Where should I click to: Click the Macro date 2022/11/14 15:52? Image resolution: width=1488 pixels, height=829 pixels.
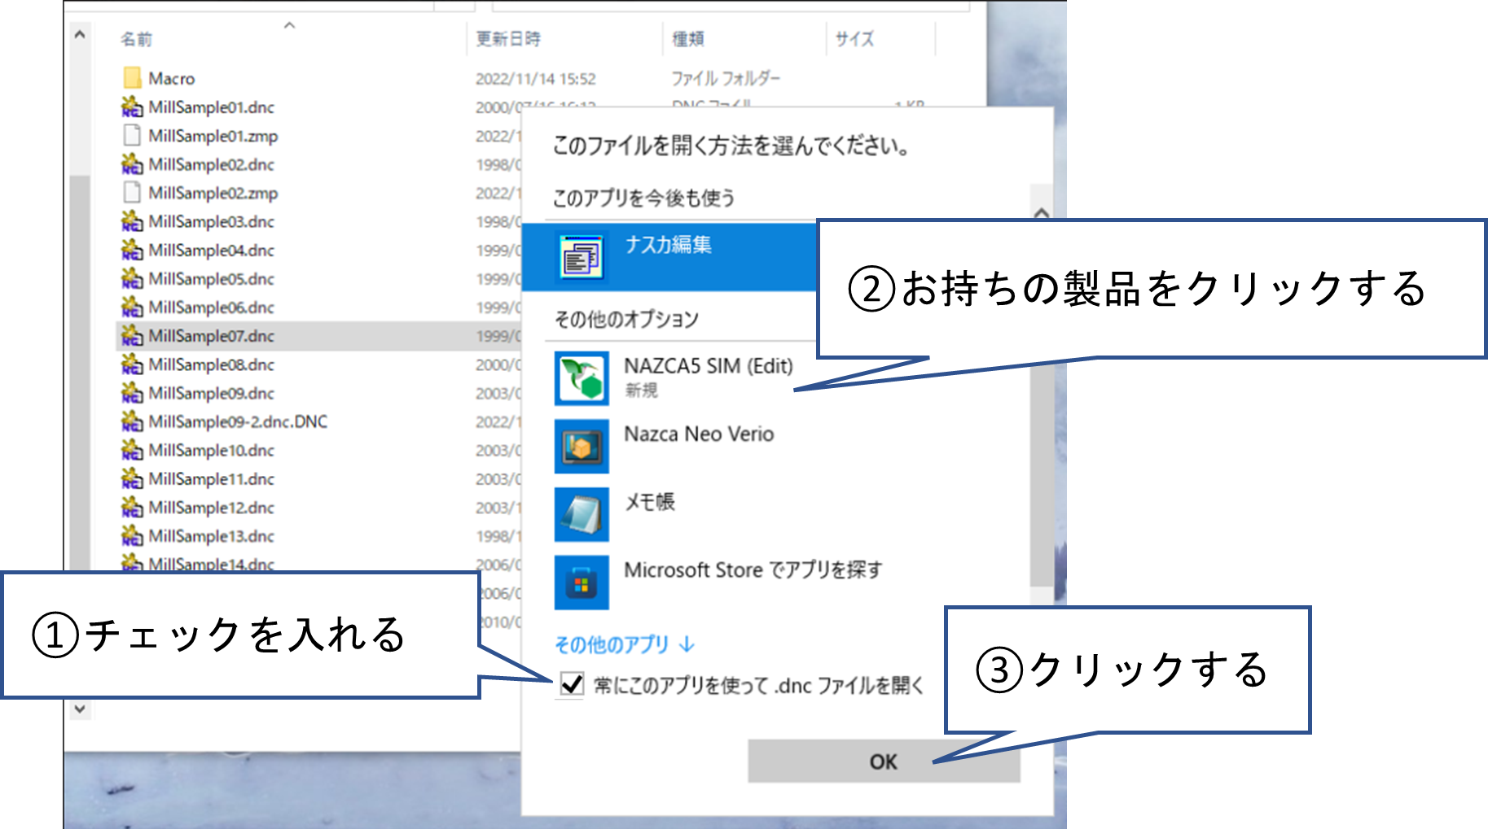(x=536, y=78)
